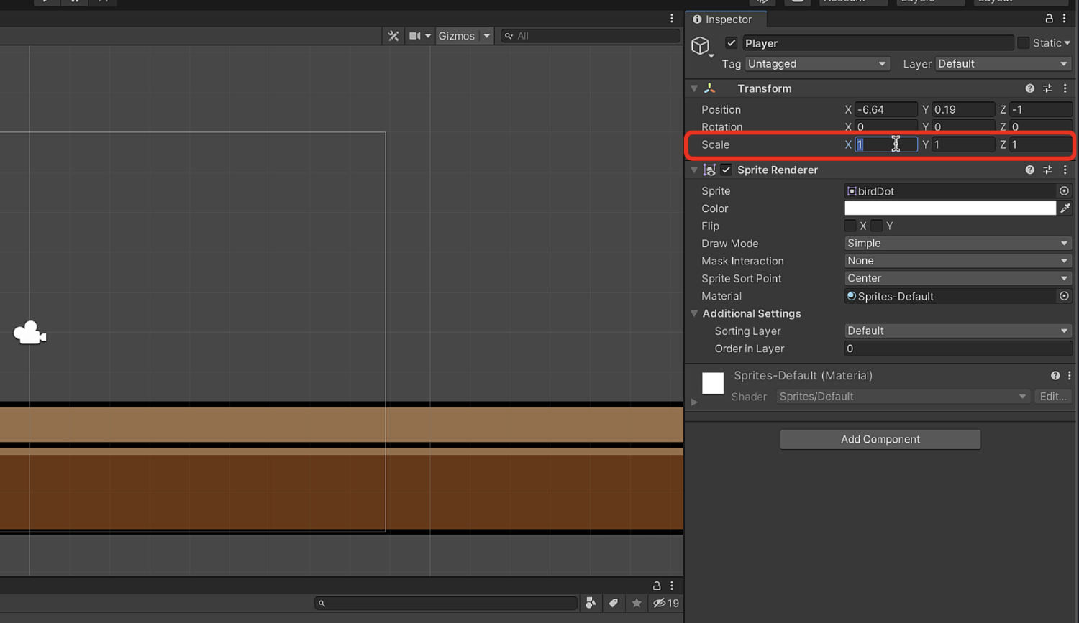Click the Sprites-Default material reference field
The height and width of the screenshot is (623, 1079).
(950, 296)
